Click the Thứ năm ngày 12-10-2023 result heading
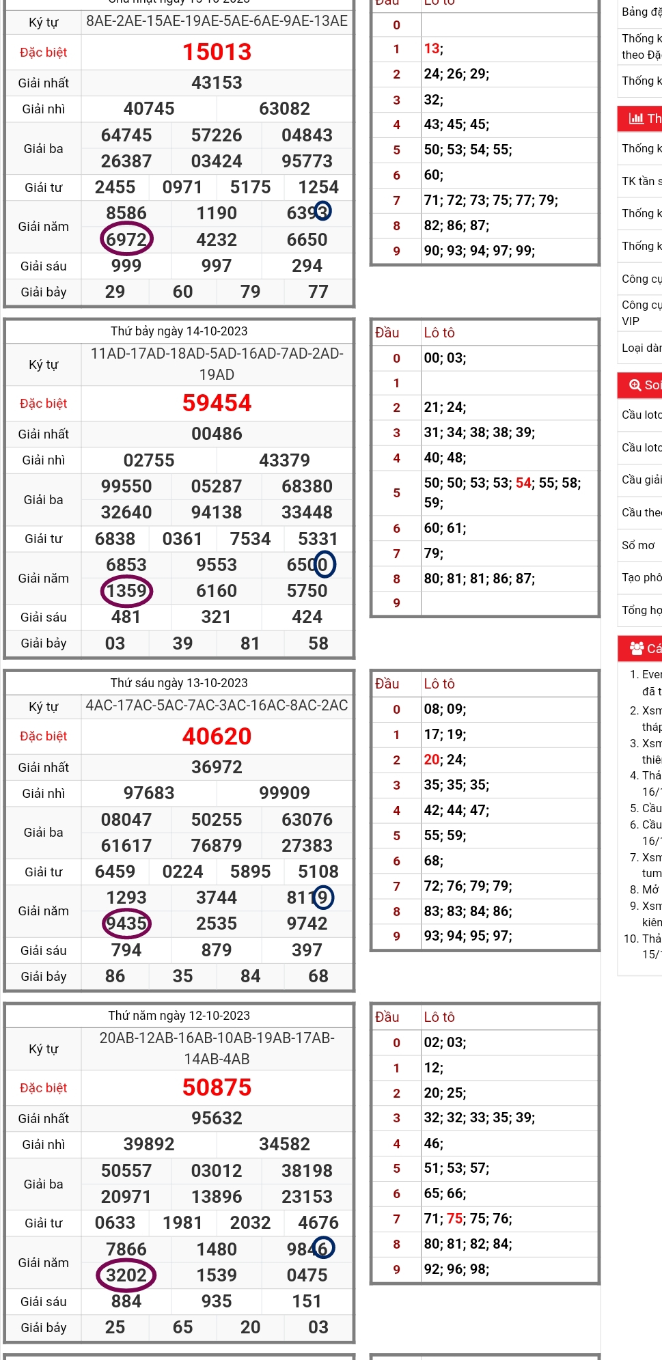Viewport: 662px width, 1360px height. click(x=179, y=1016)
